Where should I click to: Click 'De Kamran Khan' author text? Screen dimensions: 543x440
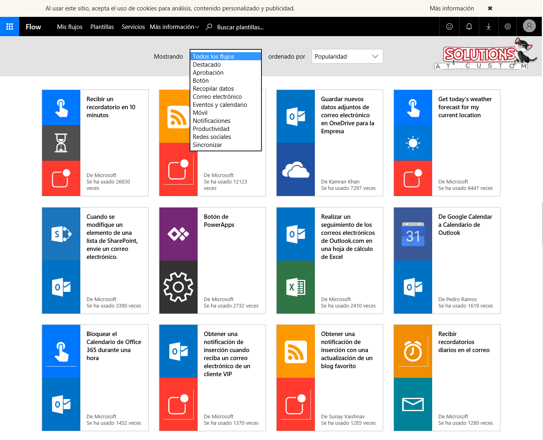[x=340, y=182]
